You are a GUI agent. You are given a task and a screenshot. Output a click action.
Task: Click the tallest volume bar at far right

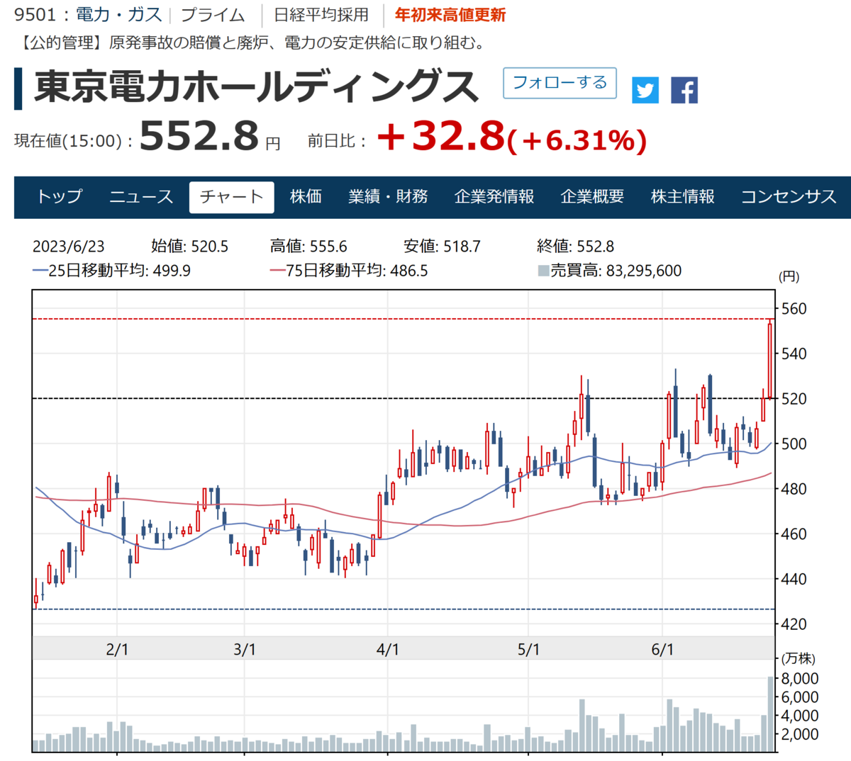point(770,714)
